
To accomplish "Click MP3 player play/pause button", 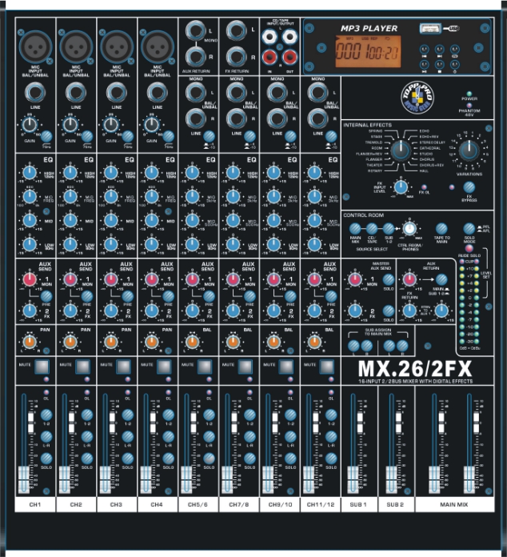I will click(x=425, y=65).
